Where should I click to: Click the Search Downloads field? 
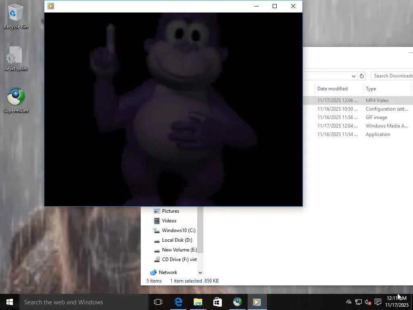pyautogui.click(x=392, y=76)
